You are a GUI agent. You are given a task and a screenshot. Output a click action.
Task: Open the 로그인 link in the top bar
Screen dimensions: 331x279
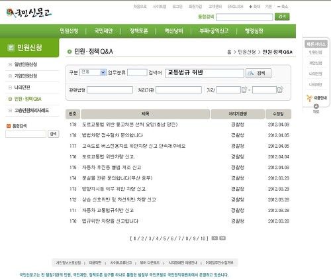coord(177,7)
